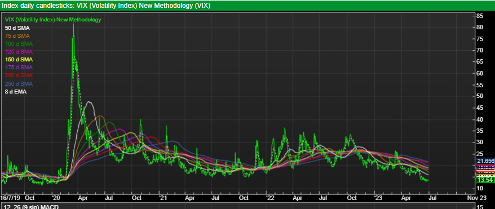Screen dimensions: 495x209
Task: Select the 100 d SMA legend entry
Action: [x=19, y=44]
